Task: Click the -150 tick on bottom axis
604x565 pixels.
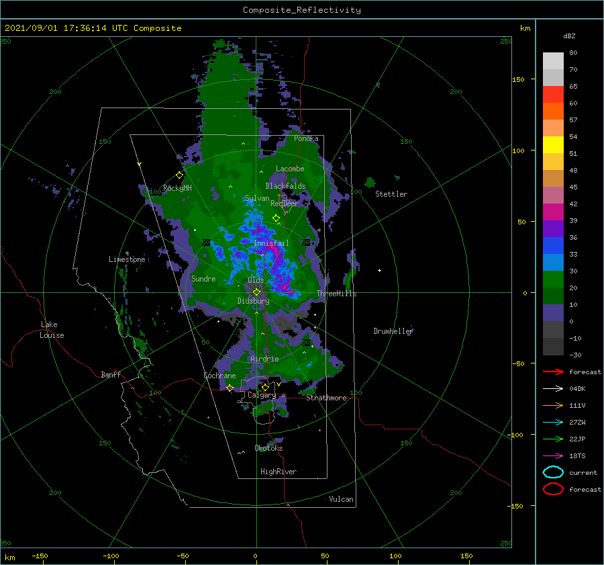Action: pos(40,556)
